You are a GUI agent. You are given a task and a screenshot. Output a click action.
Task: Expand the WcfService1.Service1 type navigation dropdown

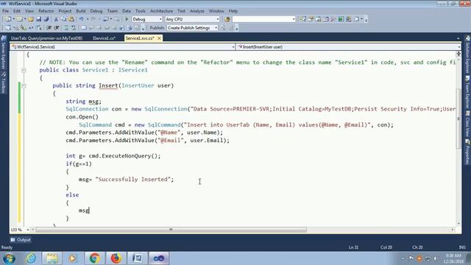233,47
